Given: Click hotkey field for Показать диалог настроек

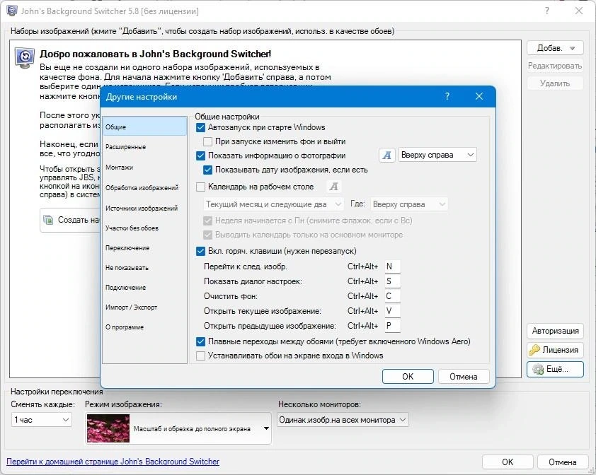Looking at the screenshot, I should [392, 281].
